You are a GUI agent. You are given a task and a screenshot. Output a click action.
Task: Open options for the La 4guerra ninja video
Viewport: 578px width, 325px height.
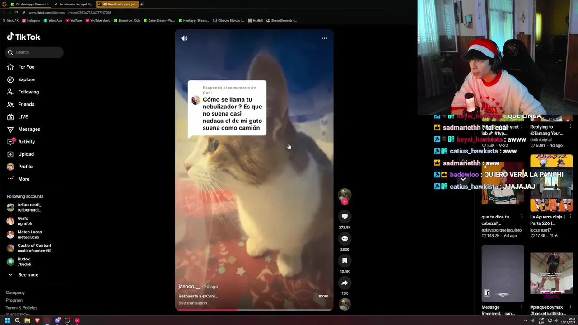pos(570,217)
